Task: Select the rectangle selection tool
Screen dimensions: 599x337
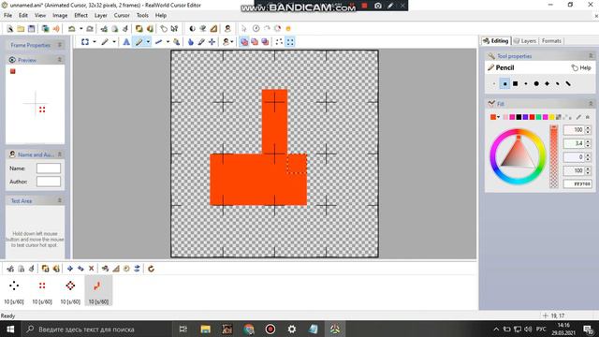Action: pyautogui.click(x=85, y=42)
